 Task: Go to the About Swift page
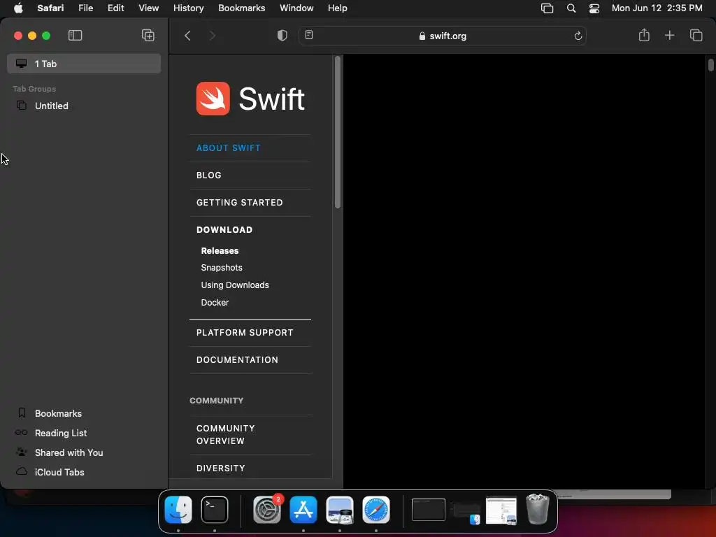click(229, 148)
